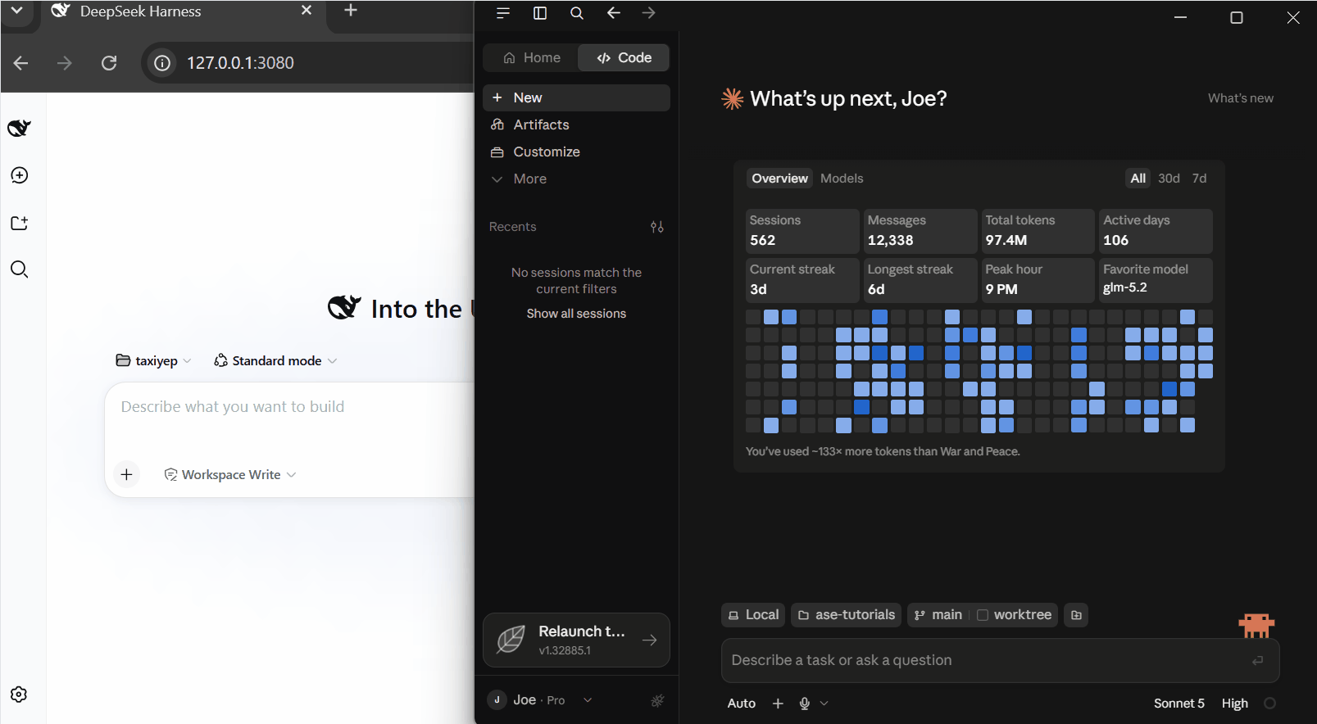Image resolution: width=1317 pixels, height=724 pixels.
Task: Click the Total tokens 97.4M card
Action: point(1037,231)
